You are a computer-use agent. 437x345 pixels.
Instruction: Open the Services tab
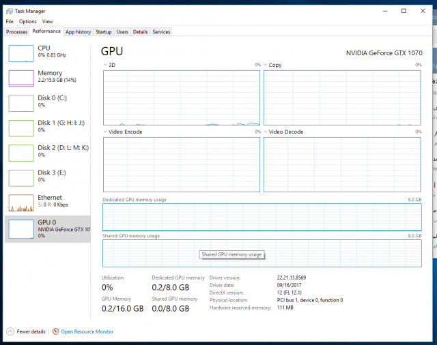point(161,32)
